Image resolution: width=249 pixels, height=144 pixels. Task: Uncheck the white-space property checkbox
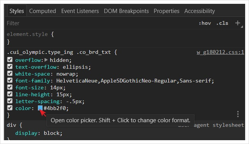[x=10, y=73]
